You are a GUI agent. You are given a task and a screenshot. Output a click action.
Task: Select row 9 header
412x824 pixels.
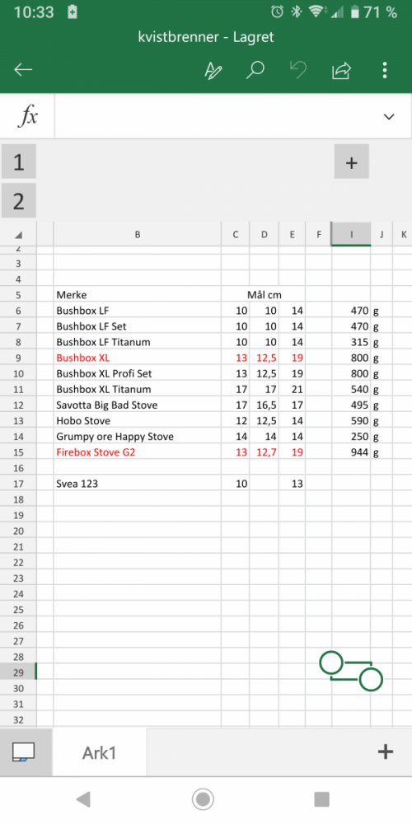(18, 358)
